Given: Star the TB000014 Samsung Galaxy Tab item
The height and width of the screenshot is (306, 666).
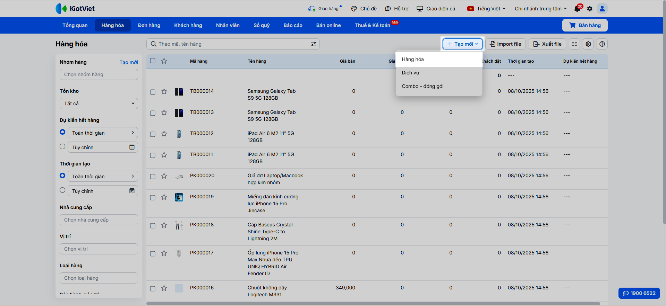Looking at the screenshot, I should (164, 92).
